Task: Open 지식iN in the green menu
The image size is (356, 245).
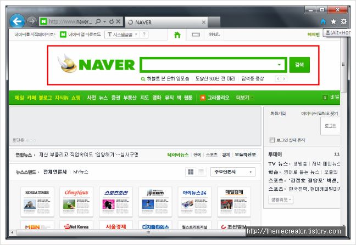Action: [x=62, y=98]
